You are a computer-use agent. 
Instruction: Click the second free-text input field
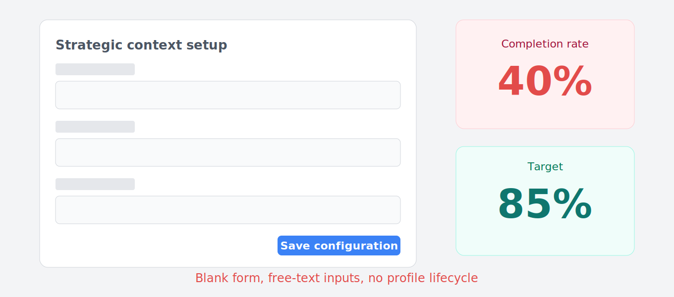point(228,152)
